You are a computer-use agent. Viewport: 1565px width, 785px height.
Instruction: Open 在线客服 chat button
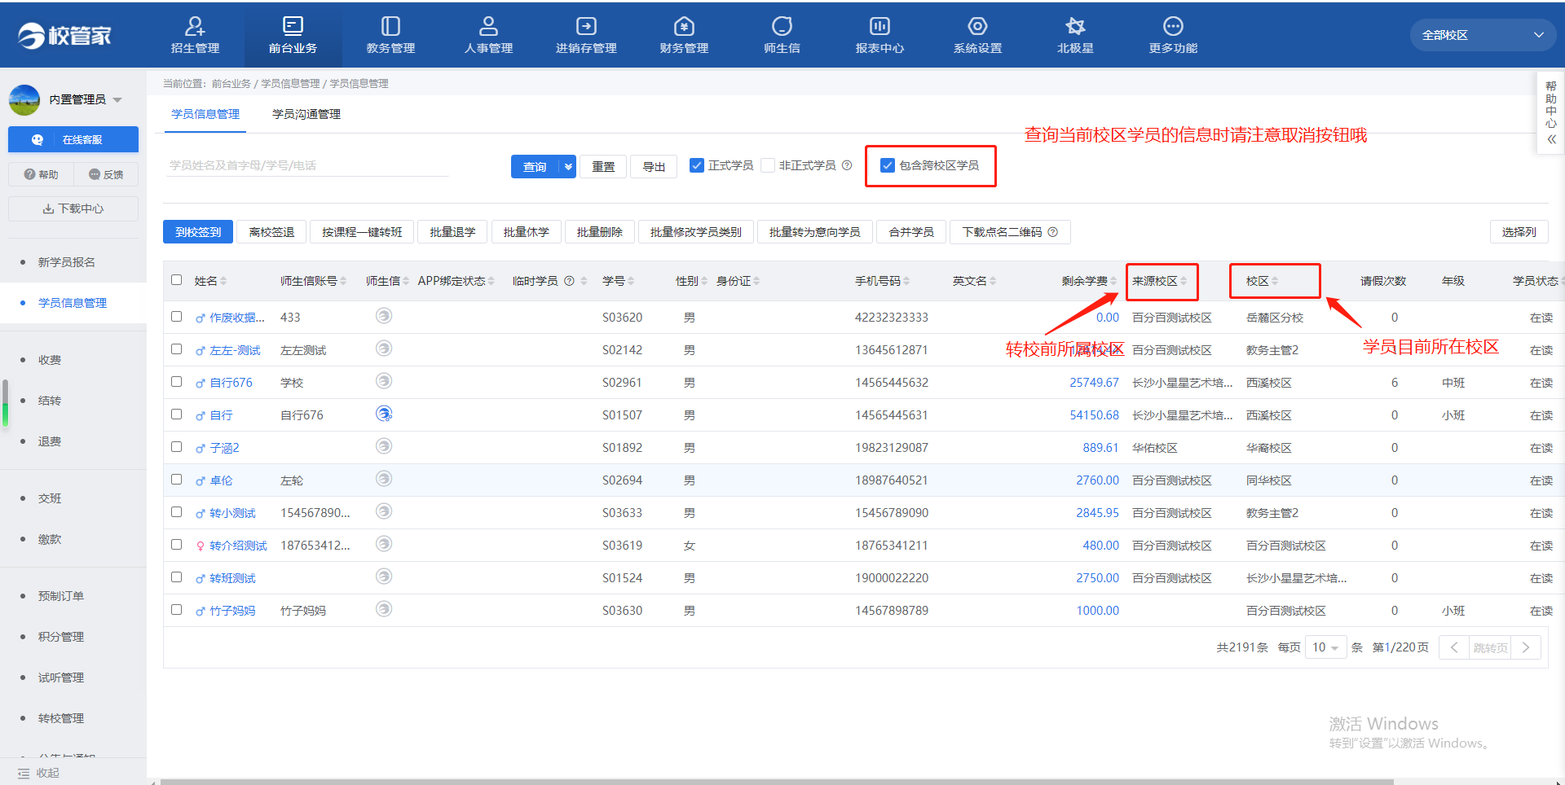click(73, 139)
